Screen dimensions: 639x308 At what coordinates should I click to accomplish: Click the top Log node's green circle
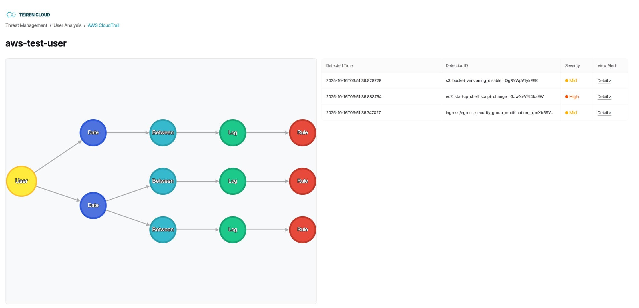click(x=232, y=132)
